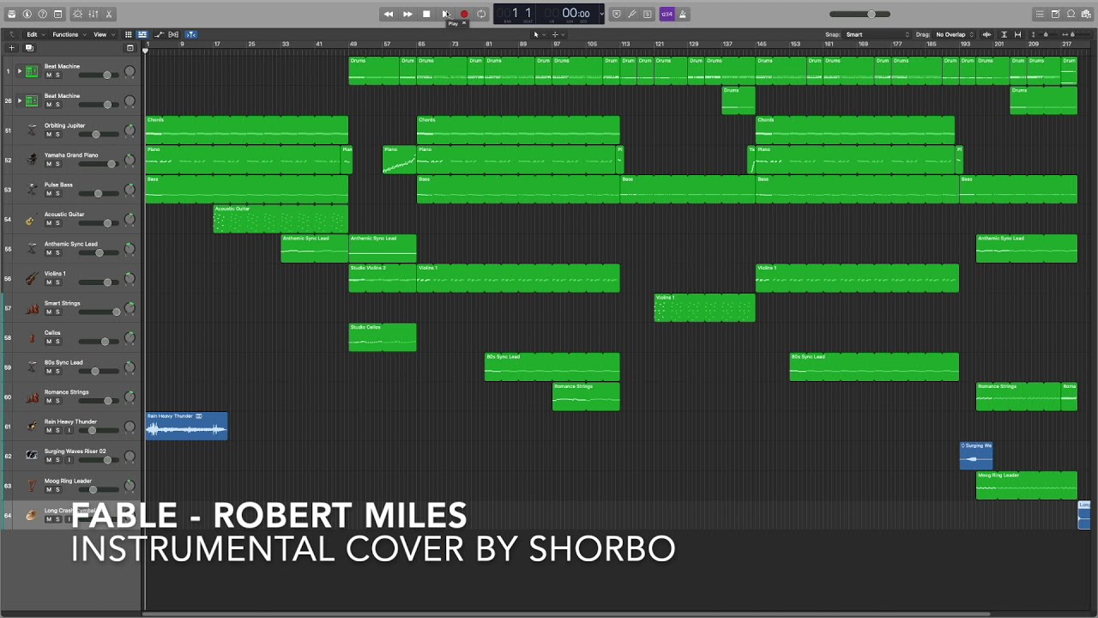Open the Snap Smart dropdown
1098x618 pixels.
(x=878, y=34)
